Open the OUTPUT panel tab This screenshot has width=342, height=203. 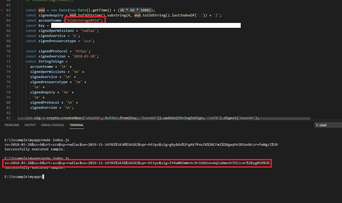pos(30,125)
